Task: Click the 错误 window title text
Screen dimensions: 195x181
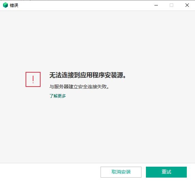Action: pos(14,5)
